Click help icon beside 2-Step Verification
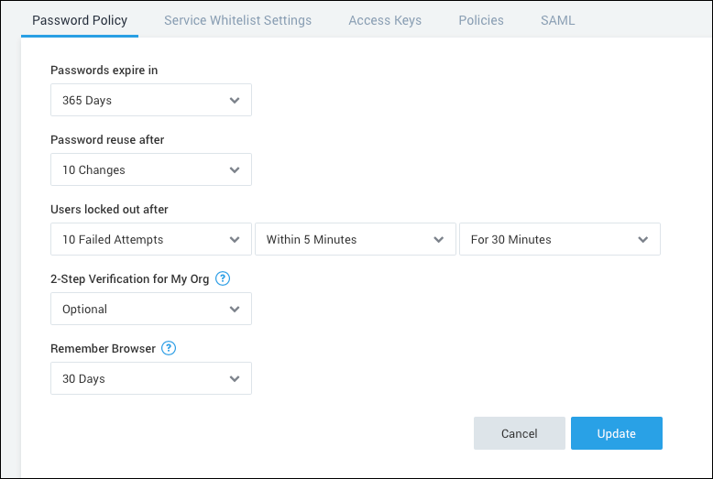The height and width of the screenshot is (479, 713). (222, 278)
